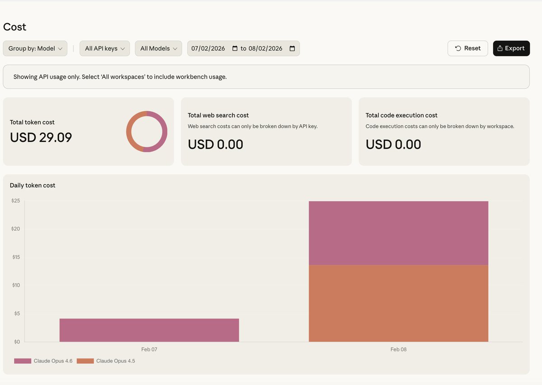Click the $10 y-axis label
542x385 pixels.
(x=16, y=285)
